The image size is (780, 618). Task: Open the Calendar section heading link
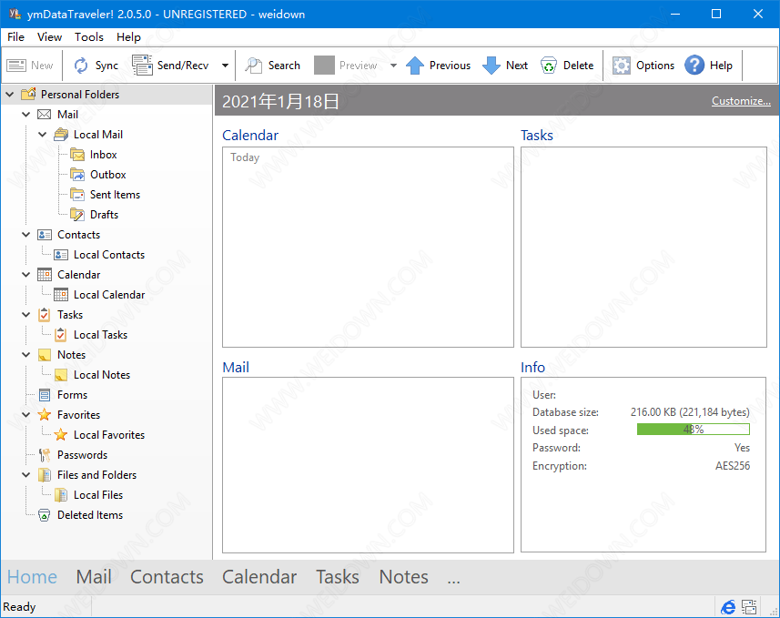(250, 136)
